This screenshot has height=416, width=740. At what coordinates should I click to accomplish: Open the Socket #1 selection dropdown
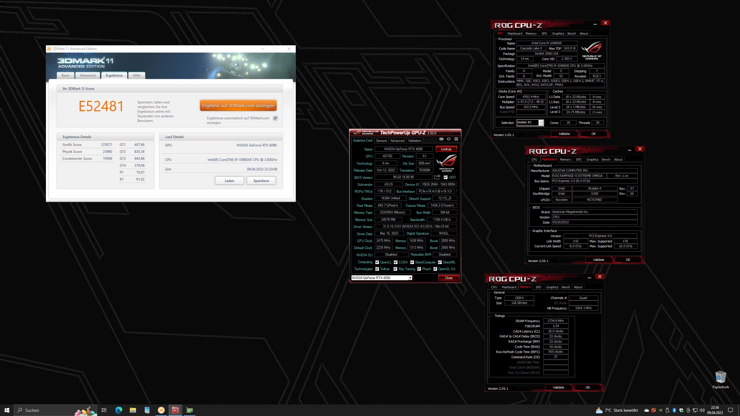pyautogui.click(x=530, y=122)
